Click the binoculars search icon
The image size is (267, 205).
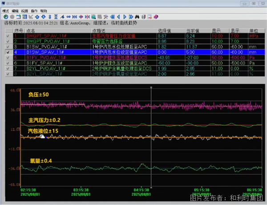coord(138,17)
